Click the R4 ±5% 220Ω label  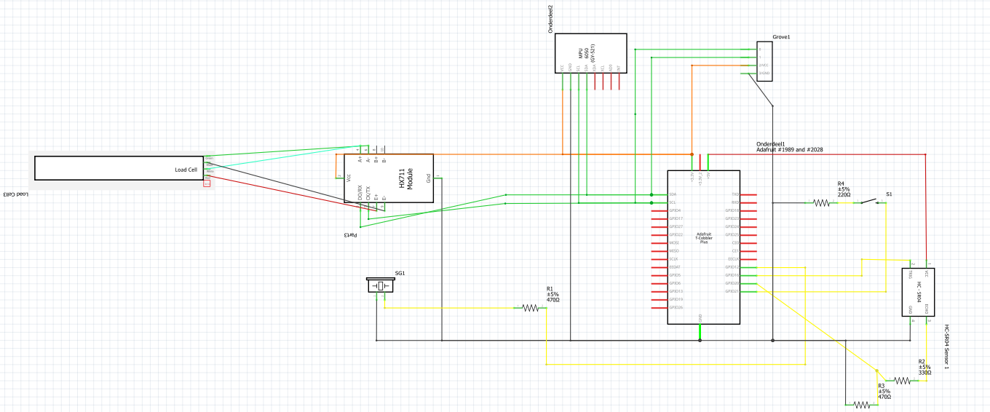point(844,189)
